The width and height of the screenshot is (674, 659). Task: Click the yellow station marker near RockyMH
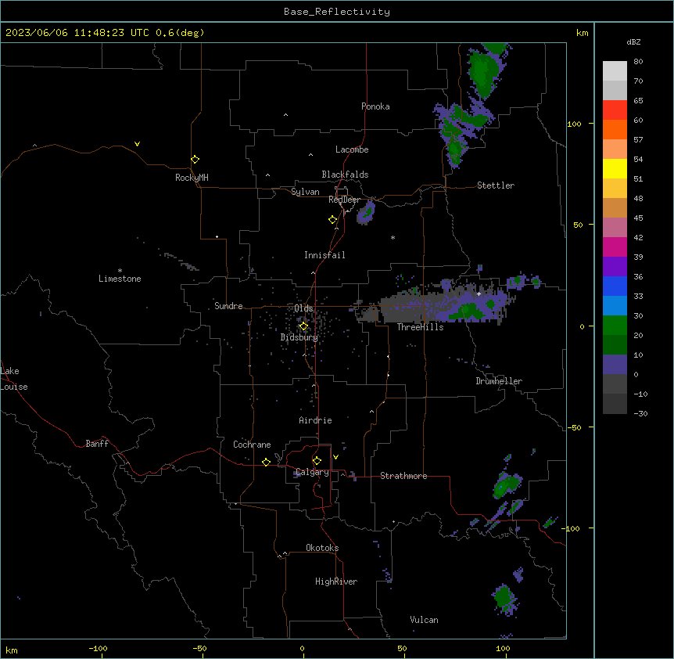(195, 160)
